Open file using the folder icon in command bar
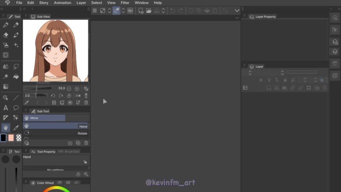This screenshot has width=341, height=192. coord(149,11)
